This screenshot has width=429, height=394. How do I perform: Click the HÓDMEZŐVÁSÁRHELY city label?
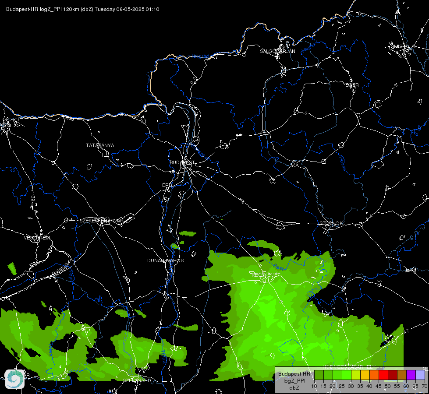coord(349,367)
